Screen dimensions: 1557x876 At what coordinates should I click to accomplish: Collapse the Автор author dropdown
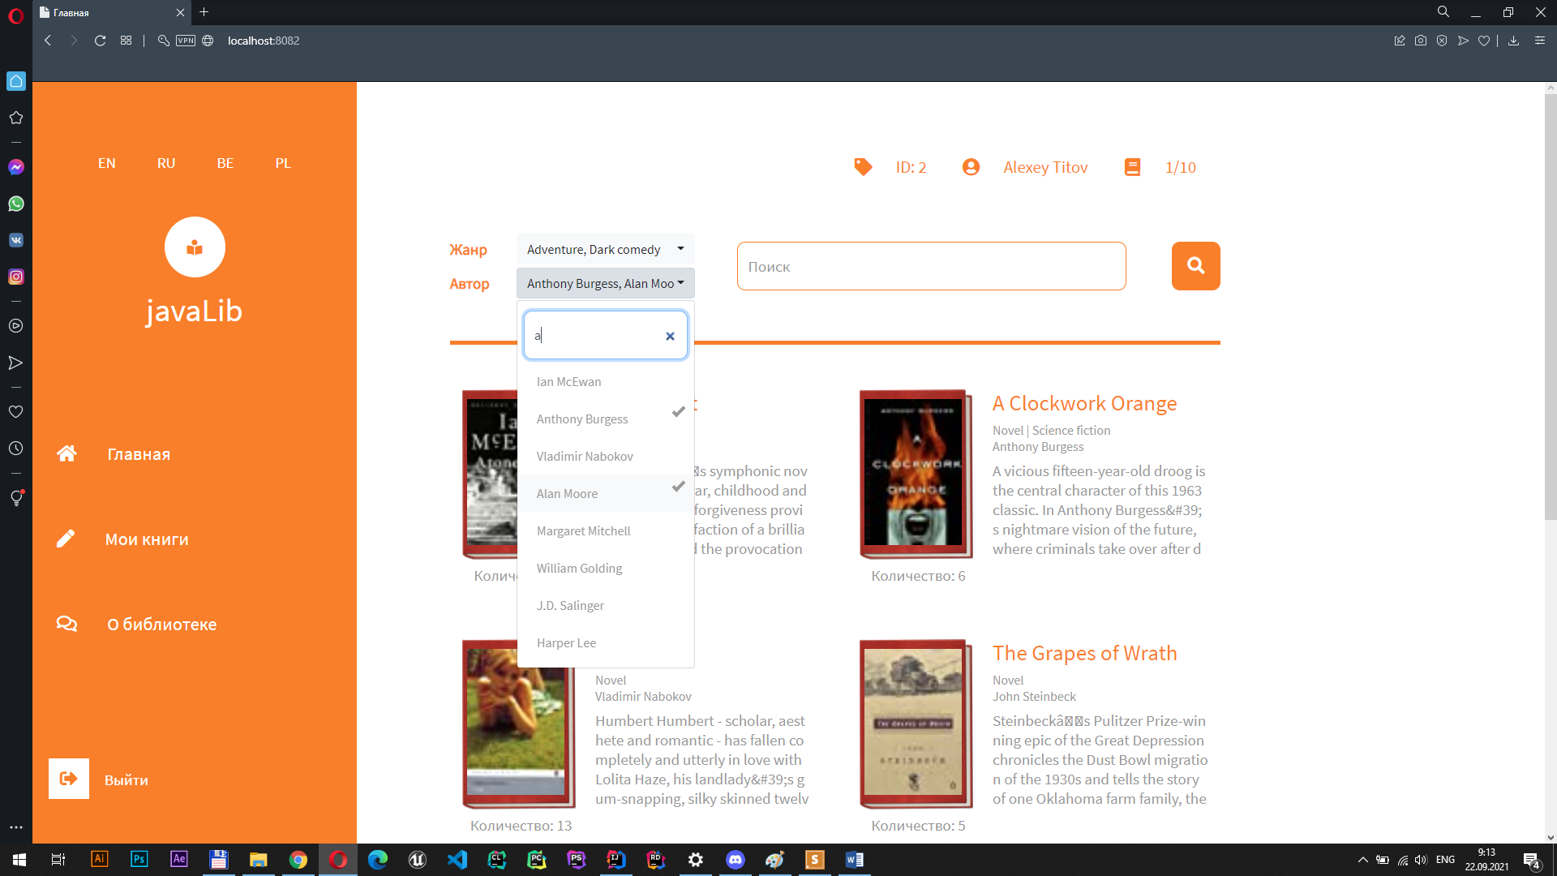click(x=606, y=283)
